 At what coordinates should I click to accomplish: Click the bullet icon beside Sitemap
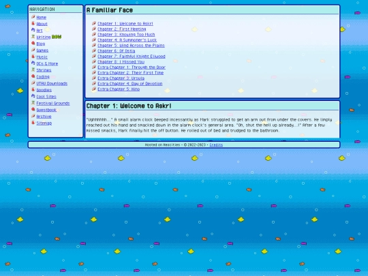33,123
